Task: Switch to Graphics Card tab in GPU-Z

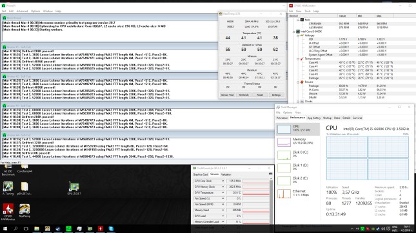Action: click(x=201, y=174)
